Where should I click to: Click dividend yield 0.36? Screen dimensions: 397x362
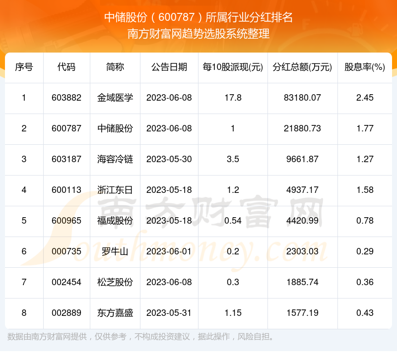pyautogui.click(x=365, y=282)
